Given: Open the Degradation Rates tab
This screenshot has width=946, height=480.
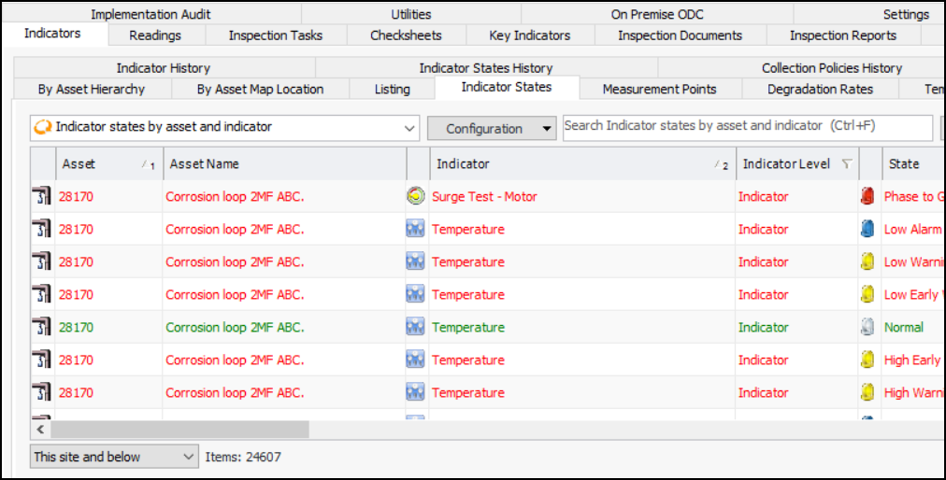Looking at the screenshot, I should (x=820, y=90).
